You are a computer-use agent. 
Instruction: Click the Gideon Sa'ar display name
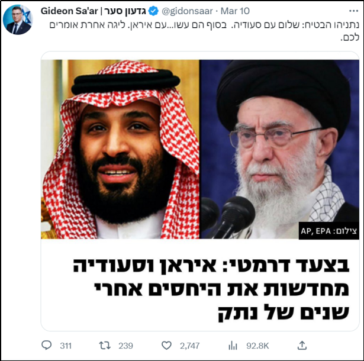pos(93,11)
